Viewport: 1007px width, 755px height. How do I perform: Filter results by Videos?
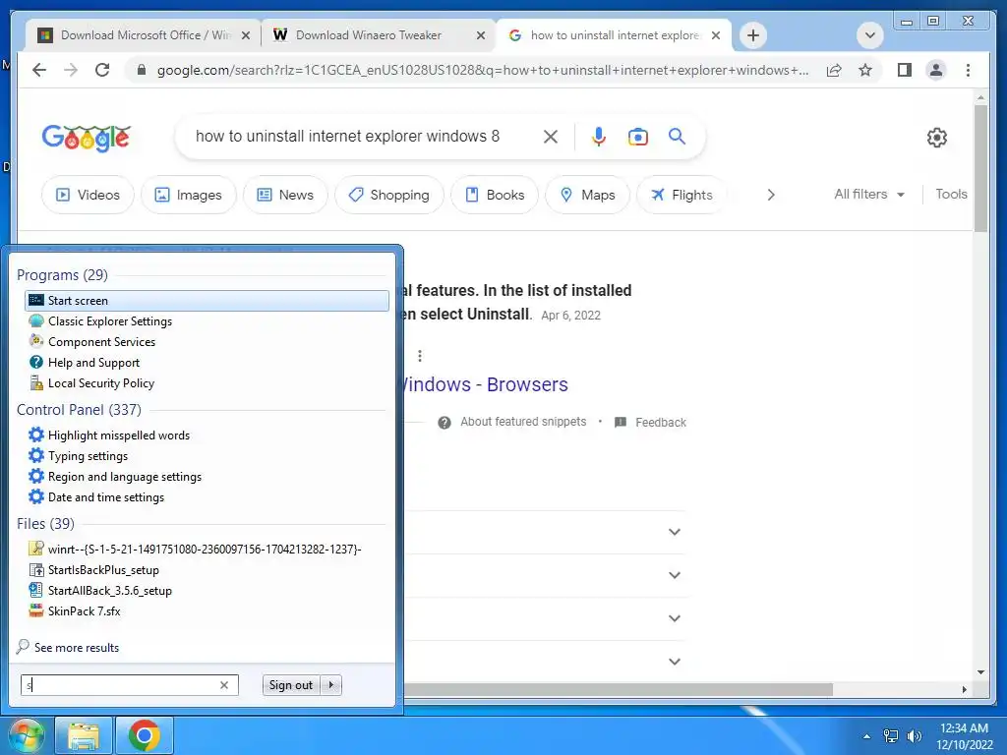click(88, 195)
